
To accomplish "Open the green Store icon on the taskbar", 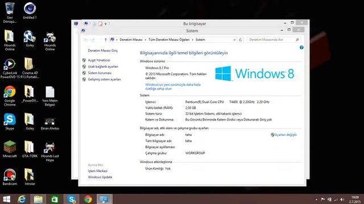I will pyautogui.click(x=55, y=199).
